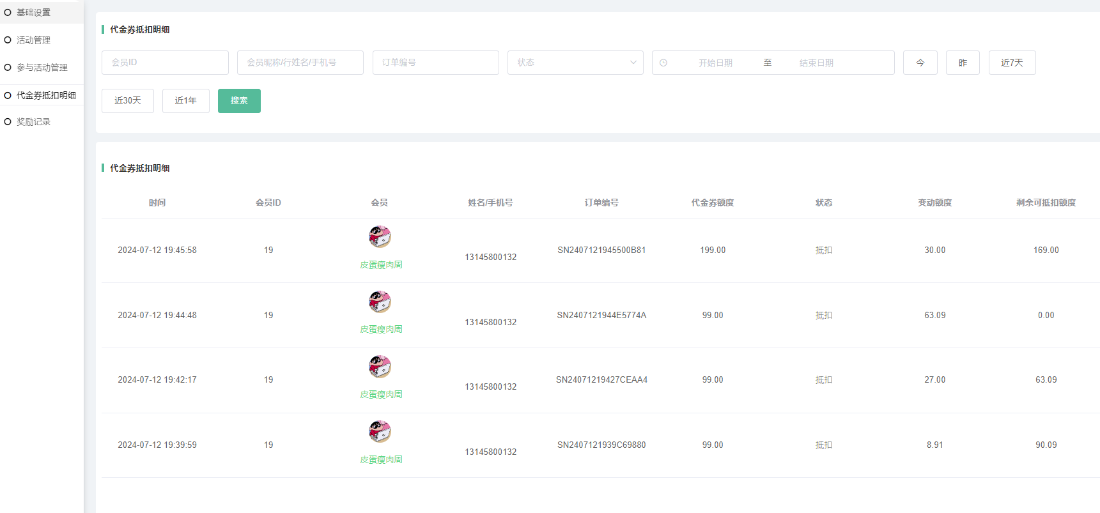Screen dimensions: 1100x513
Task: Select 参与活动管理 sidebar item
Action: pos(42,67)
